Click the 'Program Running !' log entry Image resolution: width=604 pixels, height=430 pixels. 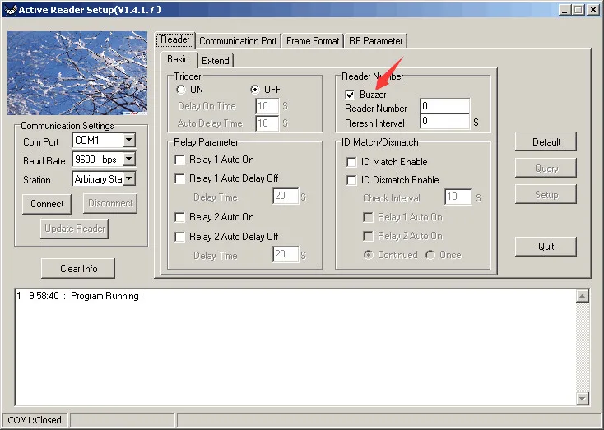point(107,296)
